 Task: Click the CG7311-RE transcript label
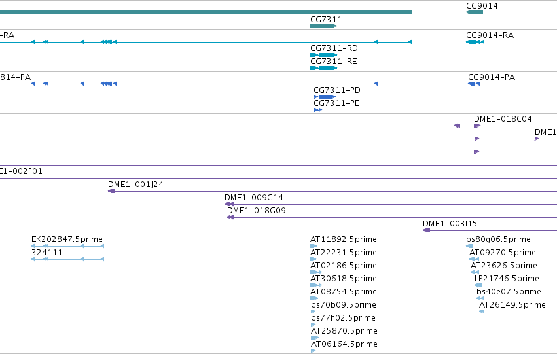(x=334, y=61)
